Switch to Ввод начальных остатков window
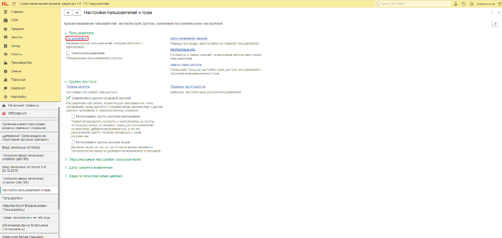Screen dimensions: 502x238 (x=29, y=148)
